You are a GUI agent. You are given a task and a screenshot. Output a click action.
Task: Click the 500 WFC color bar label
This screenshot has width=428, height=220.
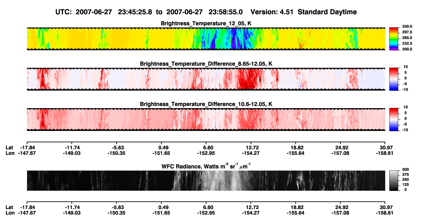pos(405,169)
